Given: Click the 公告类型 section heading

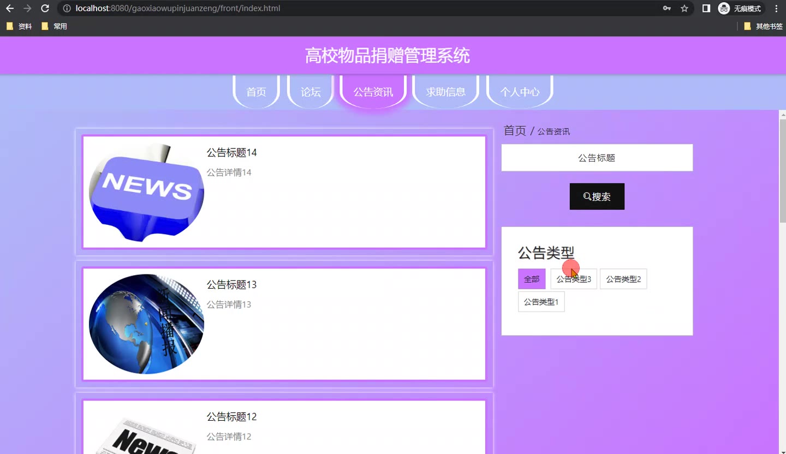Looking at the screenshot, I should tap(546, 253).
